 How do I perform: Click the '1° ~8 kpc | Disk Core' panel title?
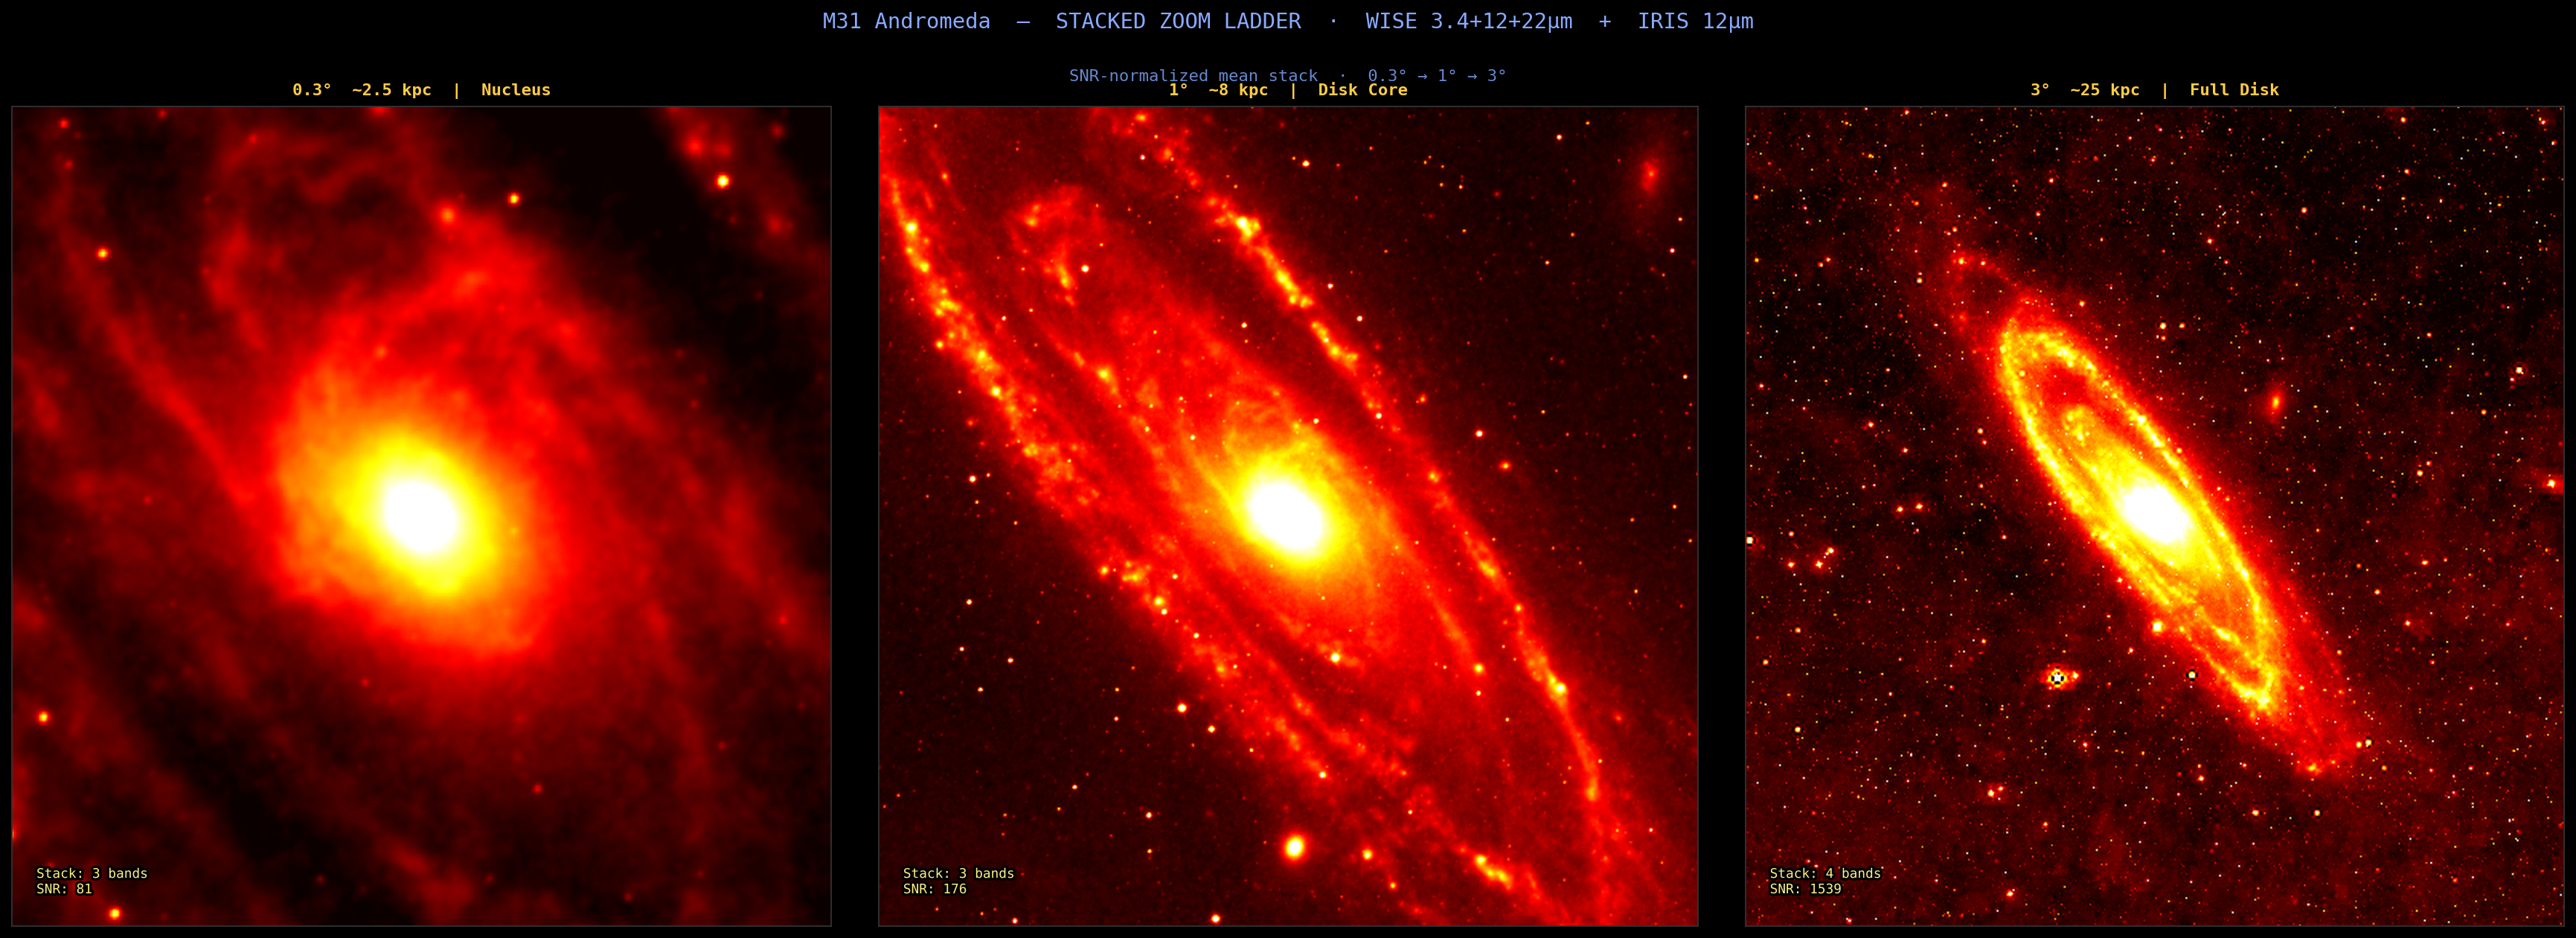click(x=1288, y=90)
